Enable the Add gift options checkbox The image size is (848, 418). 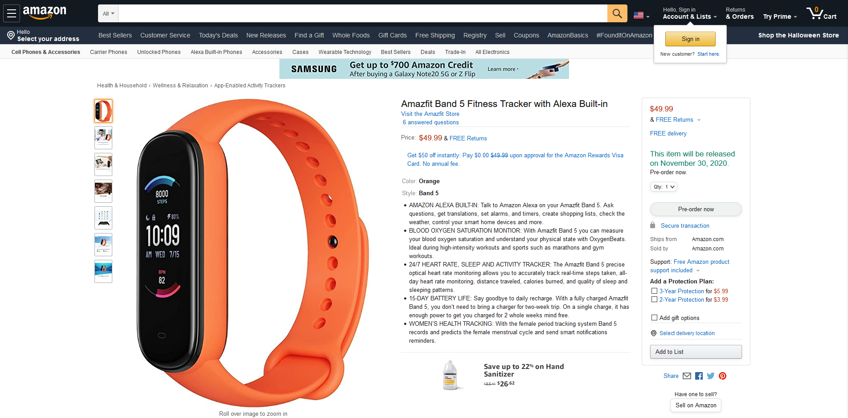(x=654, y=318)
